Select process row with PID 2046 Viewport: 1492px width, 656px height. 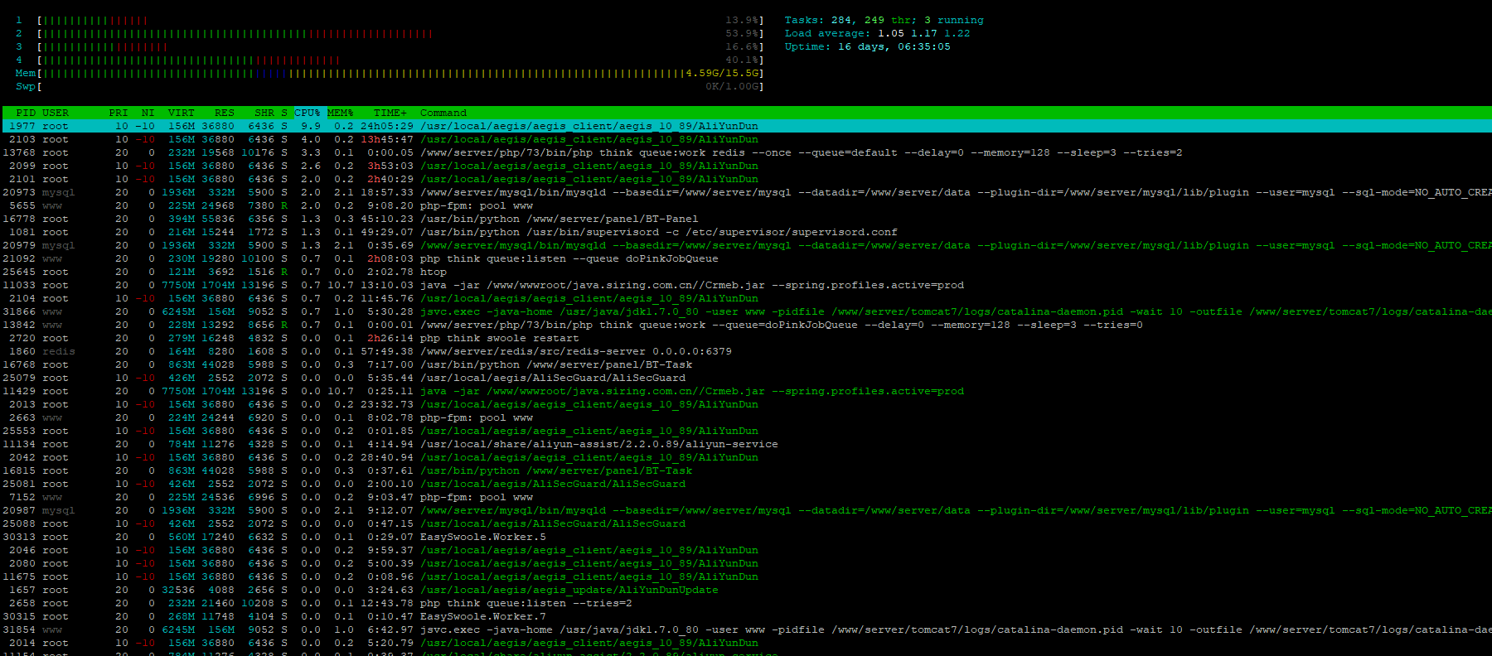[746, 550]
